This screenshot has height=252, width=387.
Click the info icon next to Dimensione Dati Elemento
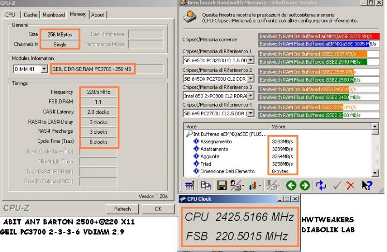pos(196,171)
